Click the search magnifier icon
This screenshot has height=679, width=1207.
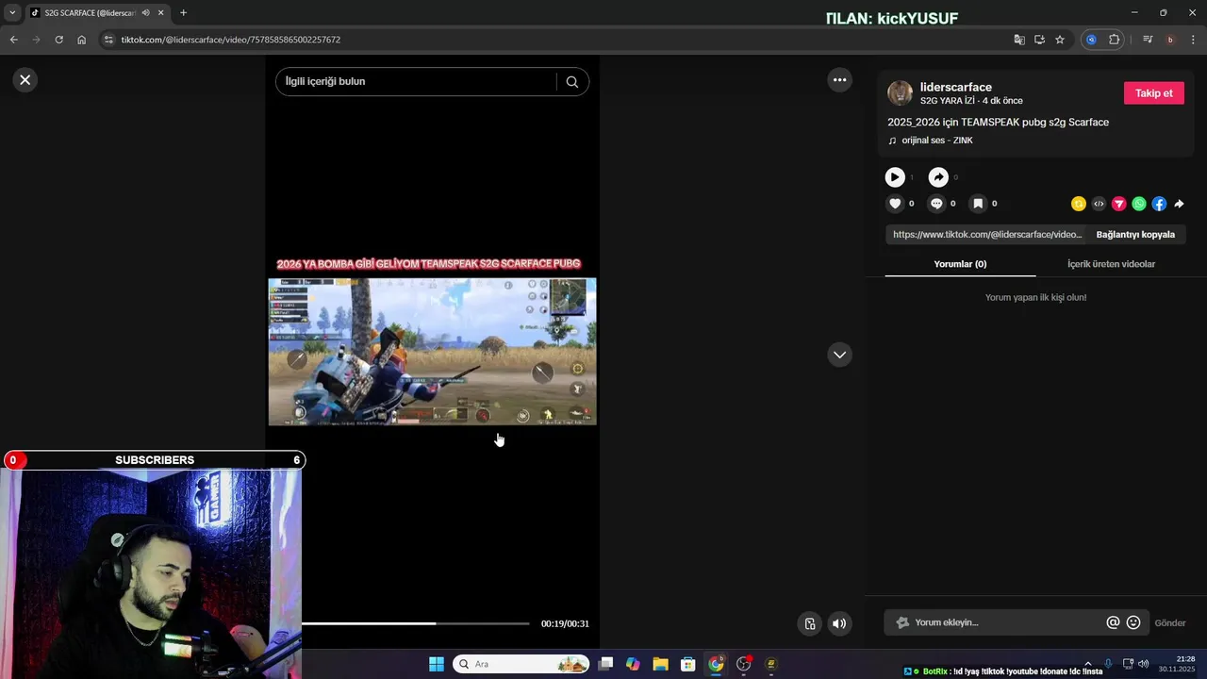[x=571, y=81]
